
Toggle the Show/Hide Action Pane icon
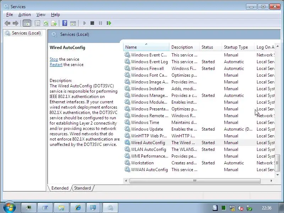tap(73, 23)
